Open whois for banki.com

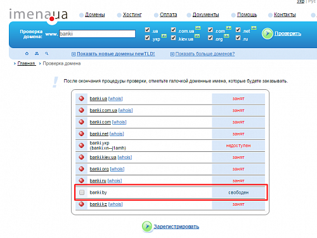[x=119, y=122]
